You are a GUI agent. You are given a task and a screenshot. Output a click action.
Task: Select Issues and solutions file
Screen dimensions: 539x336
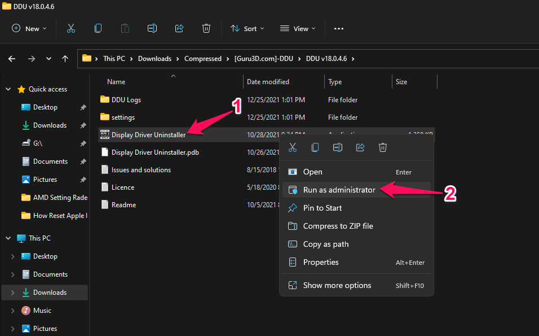pyautogui.click(x=141, y=170)
